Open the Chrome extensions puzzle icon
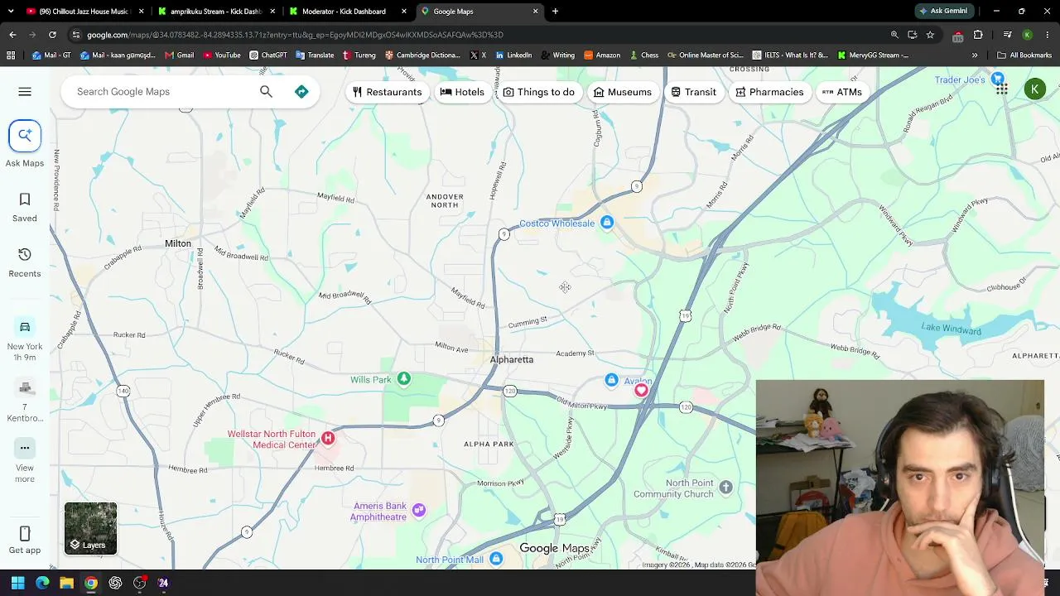Image resolution: width=1060 pixels, height=596 pixels. (x=978, y=35)
